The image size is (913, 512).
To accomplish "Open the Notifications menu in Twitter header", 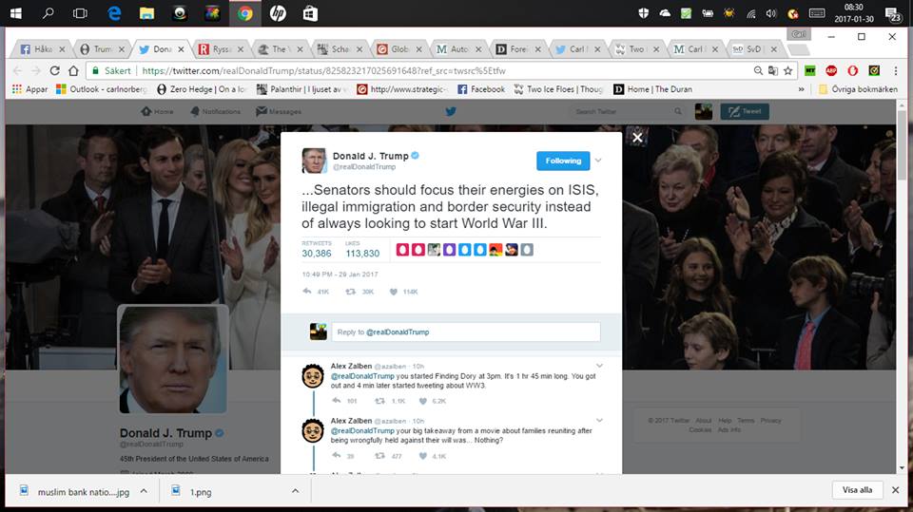I will click(215, 111).
